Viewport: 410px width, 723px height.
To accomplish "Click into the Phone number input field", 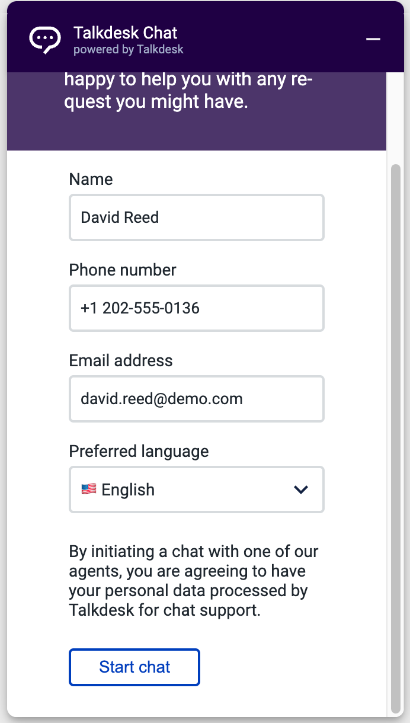I will (197, 308).
